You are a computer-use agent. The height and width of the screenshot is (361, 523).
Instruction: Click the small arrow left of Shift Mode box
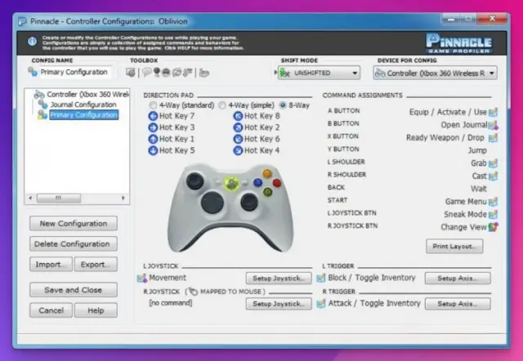[x=275, y=73]
